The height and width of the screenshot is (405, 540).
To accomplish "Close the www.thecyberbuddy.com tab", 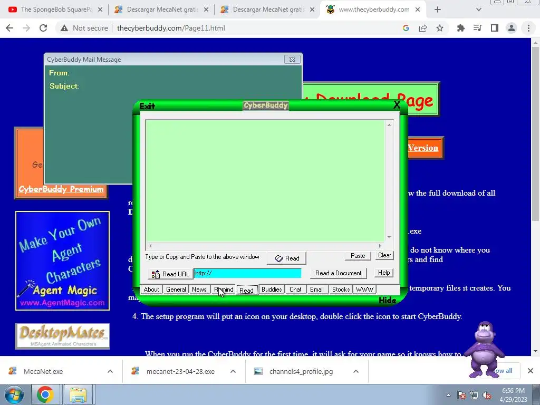I will 418,9.
